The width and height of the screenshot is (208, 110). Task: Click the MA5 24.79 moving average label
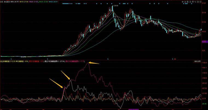(15, 2)
